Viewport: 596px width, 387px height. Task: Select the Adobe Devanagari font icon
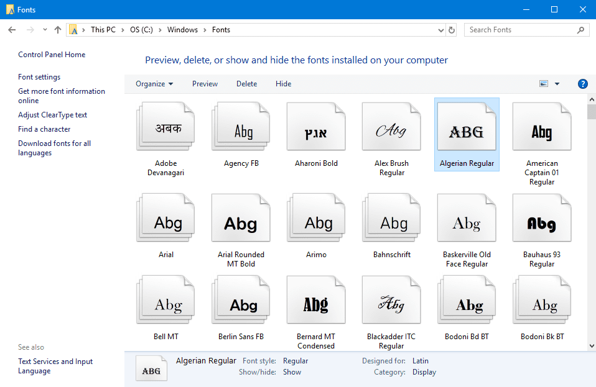(165, 130)
